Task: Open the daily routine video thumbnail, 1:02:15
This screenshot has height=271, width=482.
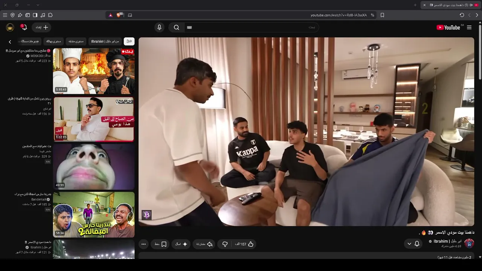Action: pyautogui.click(x=94, y=119)
